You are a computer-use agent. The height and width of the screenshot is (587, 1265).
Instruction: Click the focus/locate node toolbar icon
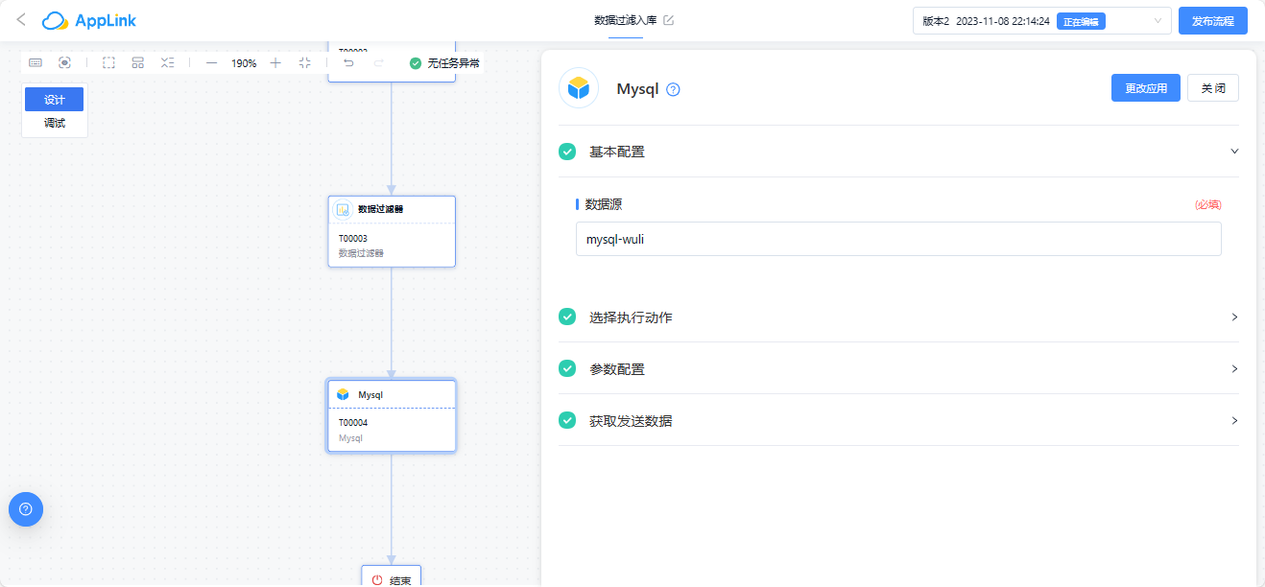coord(64,62)
